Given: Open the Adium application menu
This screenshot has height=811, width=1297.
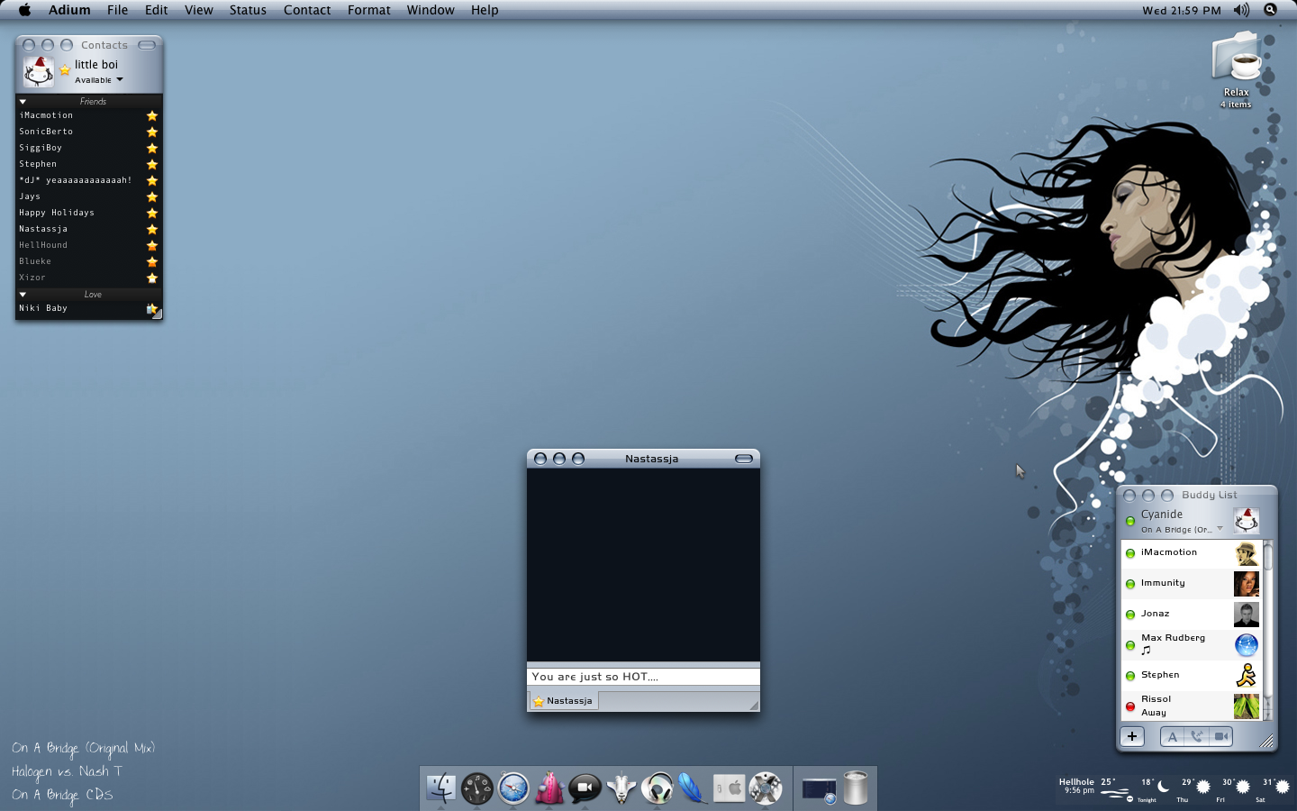Looking at the screenshot, I should 69,10.
